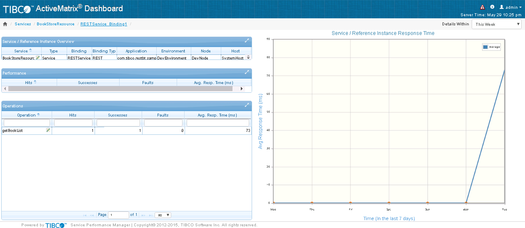Open the admin user menu
The image size is (525, 228).
click(x=511, y=7)
